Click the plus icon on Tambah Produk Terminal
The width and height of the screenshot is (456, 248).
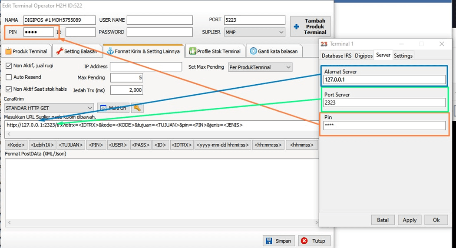pyautogui.click(x=297, y=27)
